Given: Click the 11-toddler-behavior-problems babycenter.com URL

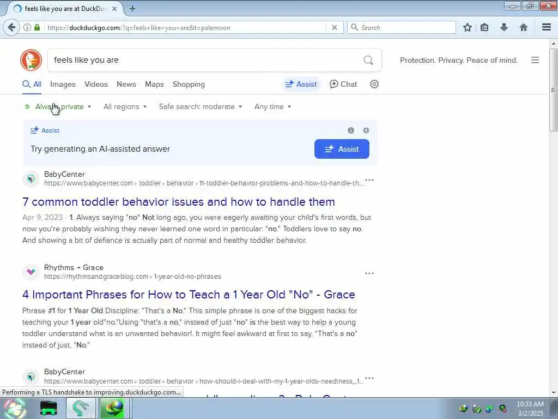Looking at the screenshot, I should tap(204, 183).
